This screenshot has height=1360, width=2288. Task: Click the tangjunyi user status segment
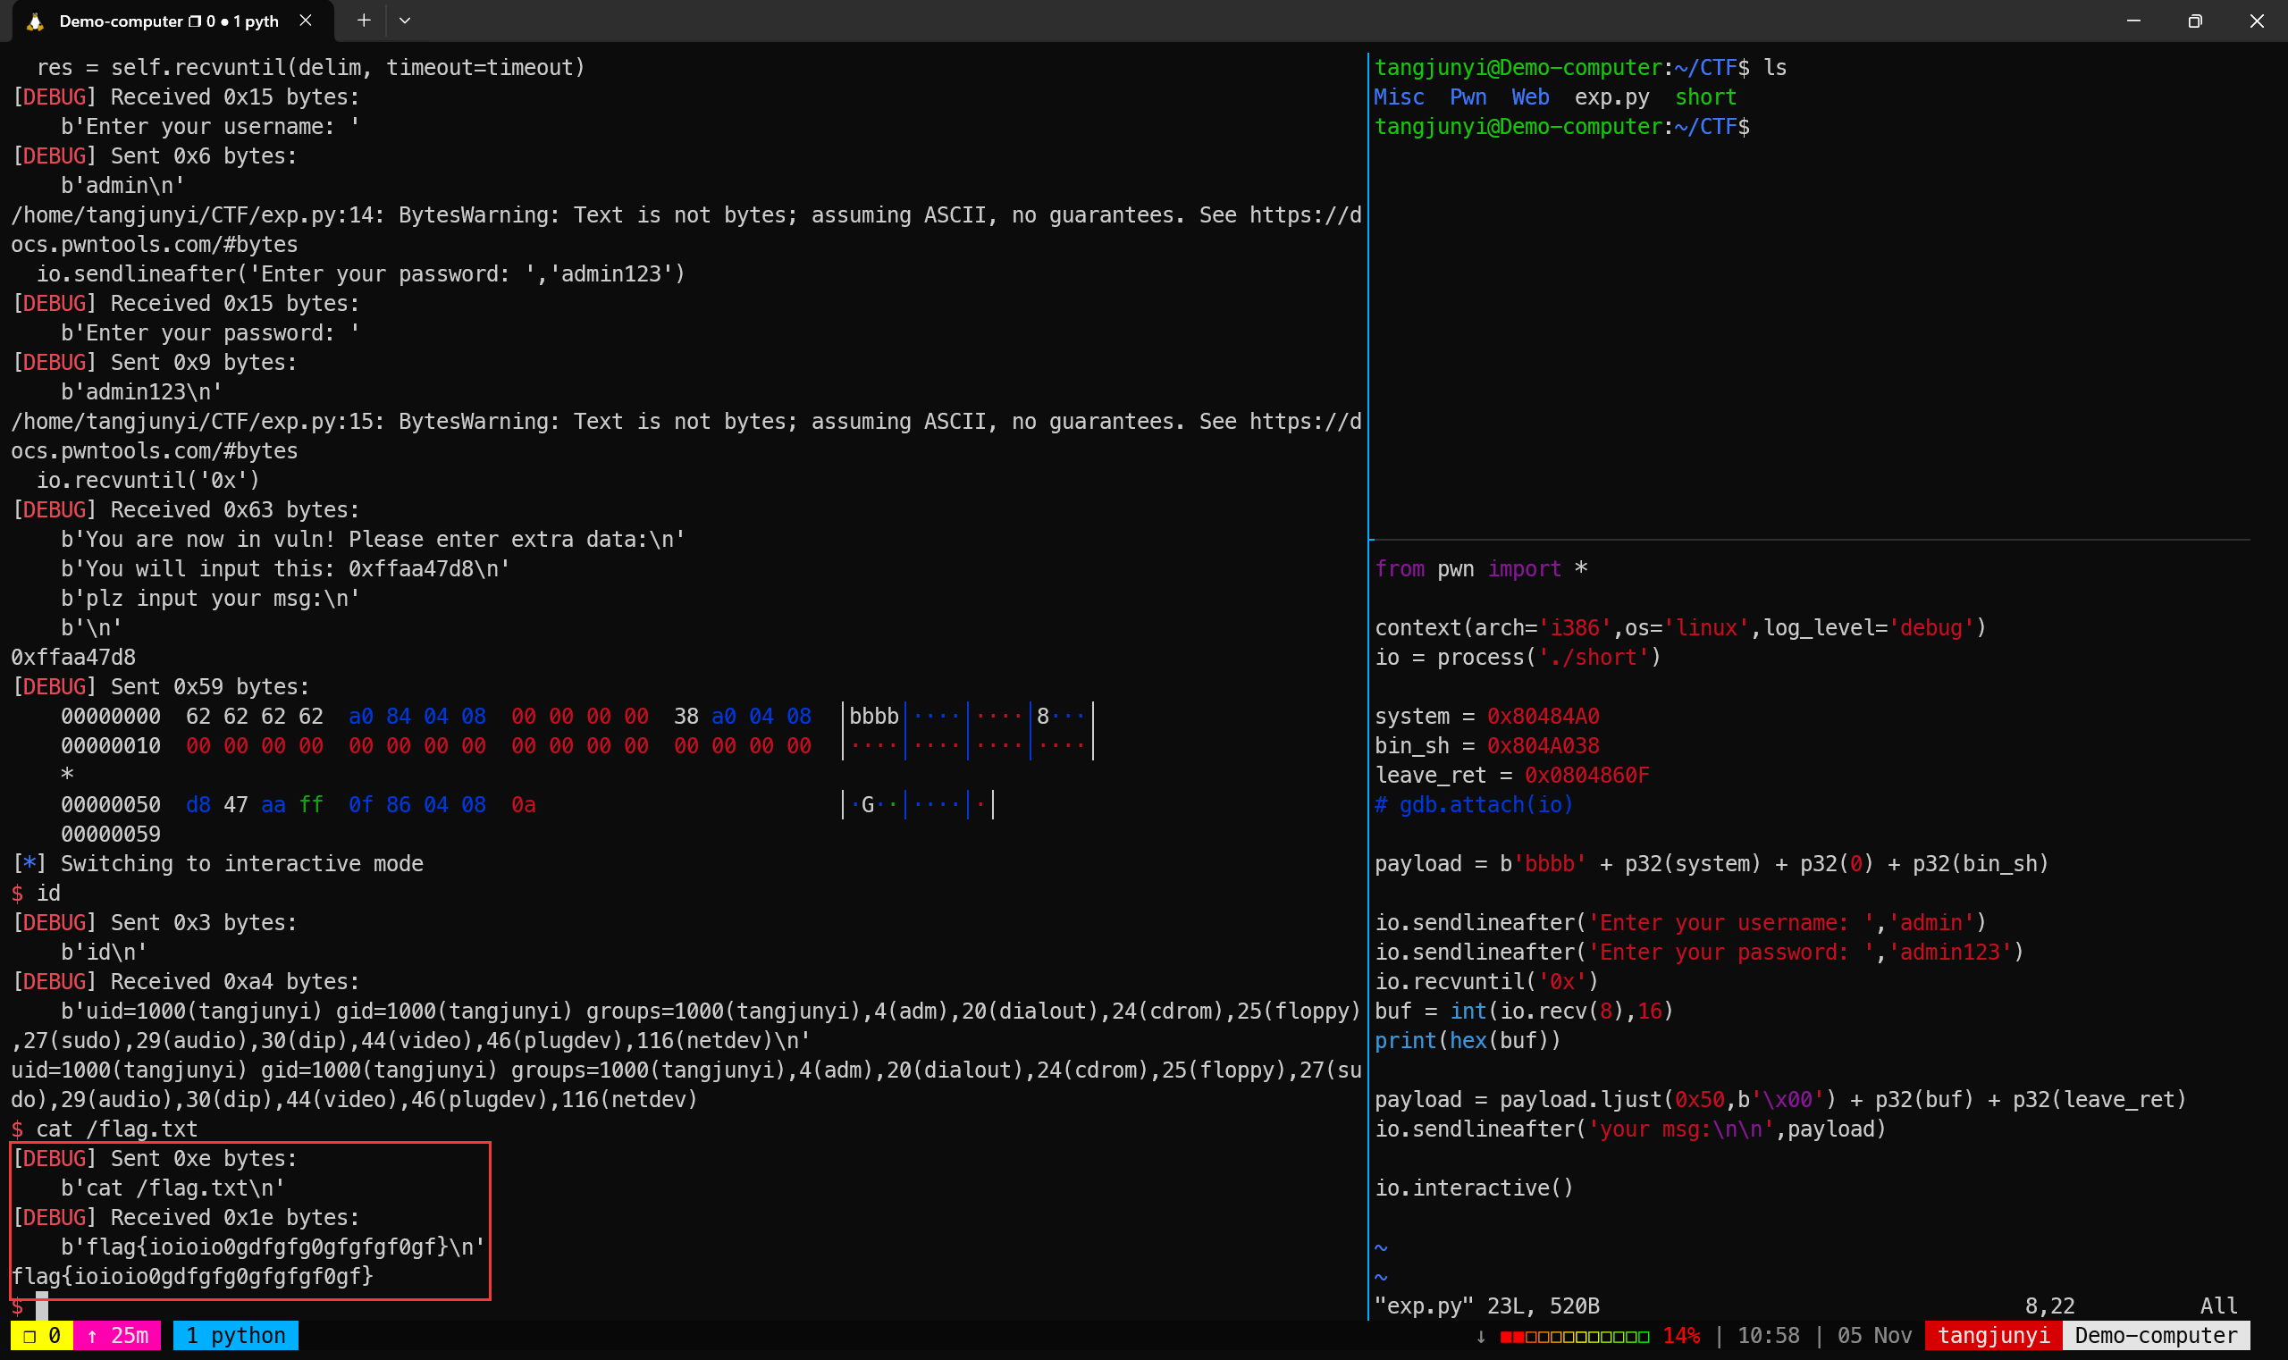click(x=1994, y=1335)
